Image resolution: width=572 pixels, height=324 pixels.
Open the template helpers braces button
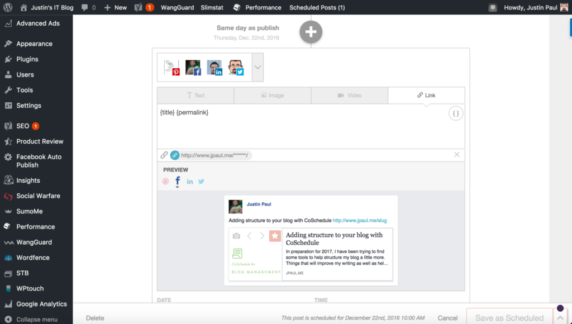456,113
